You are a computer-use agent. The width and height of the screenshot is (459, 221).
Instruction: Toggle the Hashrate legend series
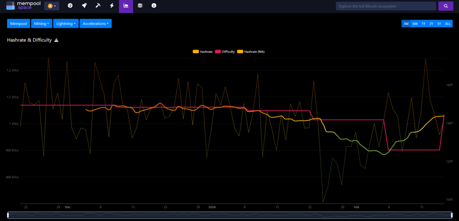202,52
